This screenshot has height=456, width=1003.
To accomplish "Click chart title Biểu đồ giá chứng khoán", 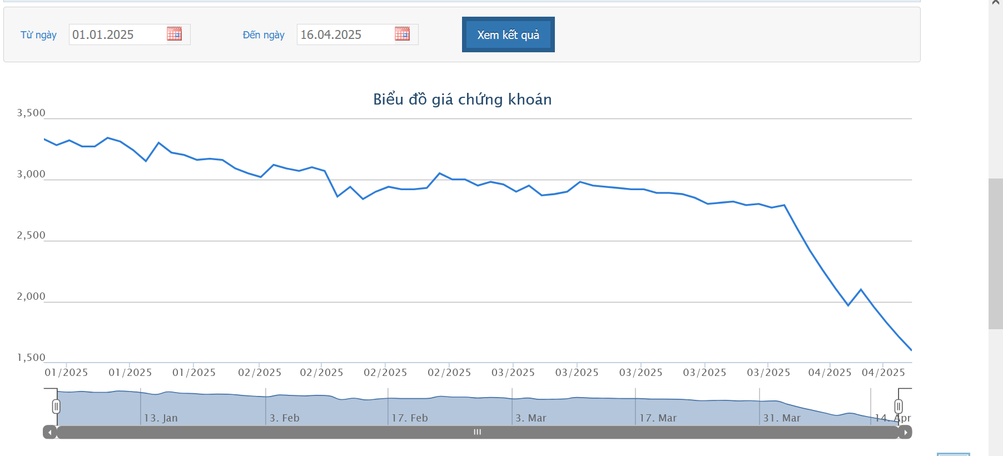I will [x=463, y=100].
